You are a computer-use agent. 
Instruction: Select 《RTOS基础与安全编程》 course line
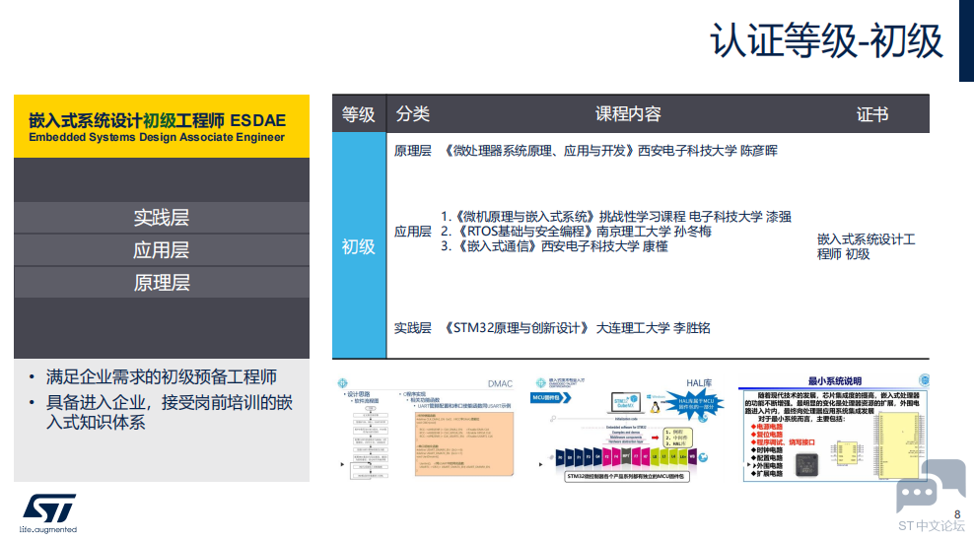(x=576, y=231)
